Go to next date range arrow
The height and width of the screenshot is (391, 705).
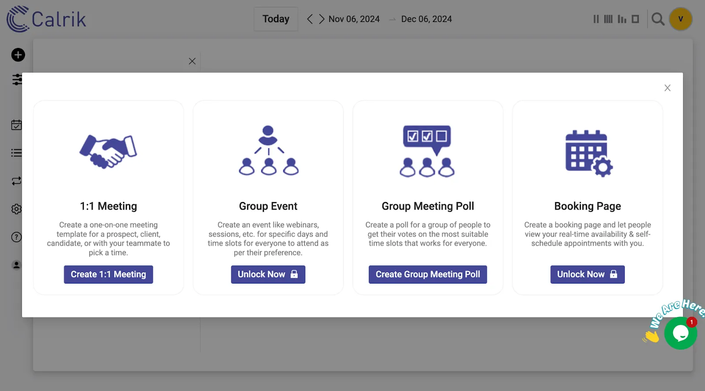322,19
